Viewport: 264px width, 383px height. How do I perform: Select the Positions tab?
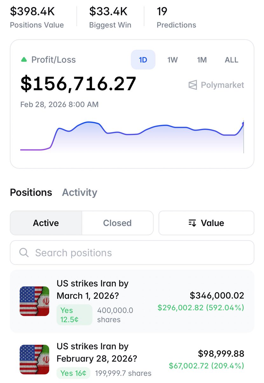(x=31, y=192)
